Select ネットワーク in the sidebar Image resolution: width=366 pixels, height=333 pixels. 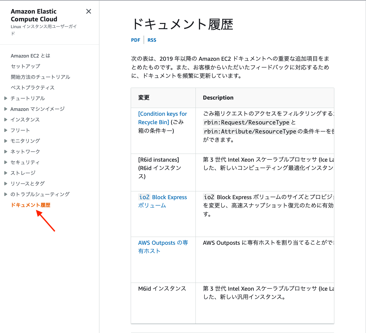coord(25,152)
